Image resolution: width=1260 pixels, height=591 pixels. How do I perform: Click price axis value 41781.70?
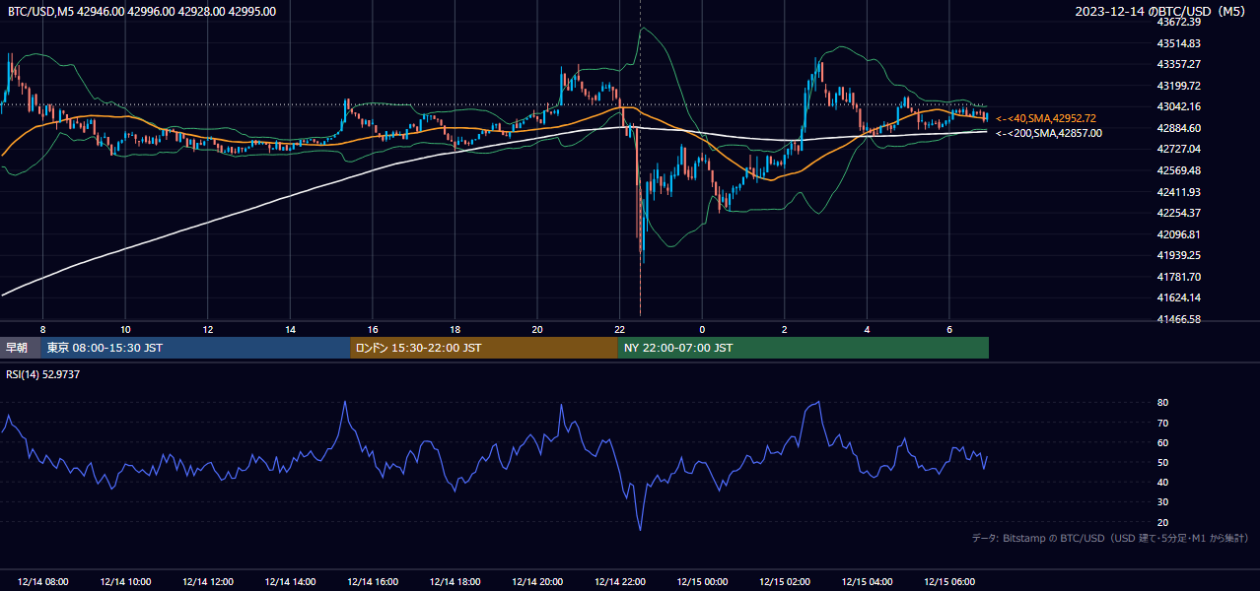point(1178,277)
